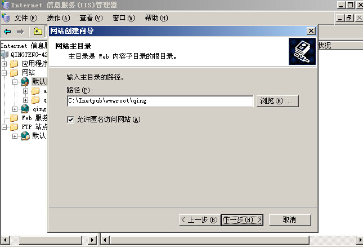The image size is (363, 247).
Task: Expand the qing website node
Action: 15,109
